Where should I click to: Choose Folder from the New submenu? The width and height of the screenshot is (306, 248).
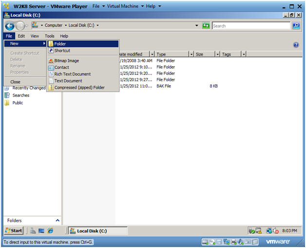[x=83, y=44]
